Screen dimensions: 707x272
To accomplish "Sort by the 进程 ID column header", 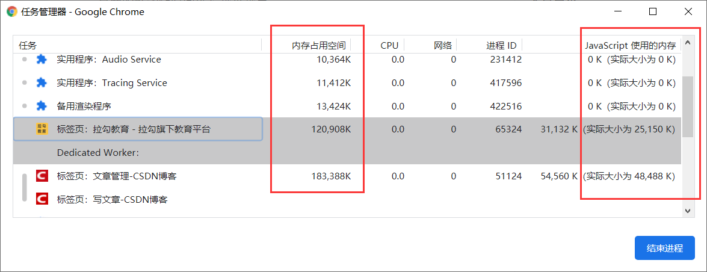I will 501,45.
